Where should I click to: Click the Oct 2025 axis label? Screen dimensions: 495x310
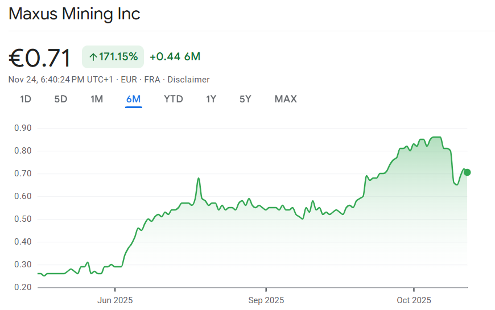[414, 300]
